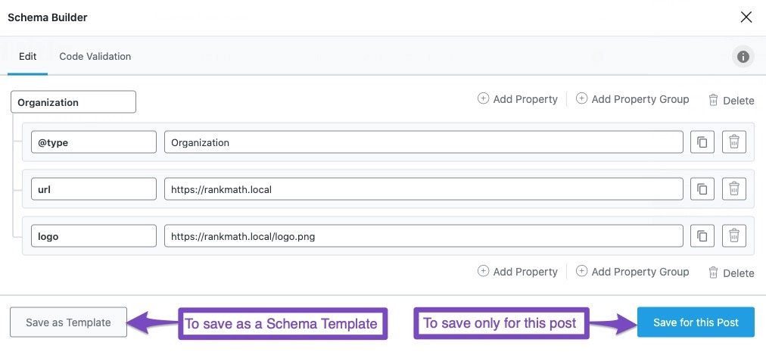766x355 pixels.
Task: Click the url value input field
Action: coord(423,189)
